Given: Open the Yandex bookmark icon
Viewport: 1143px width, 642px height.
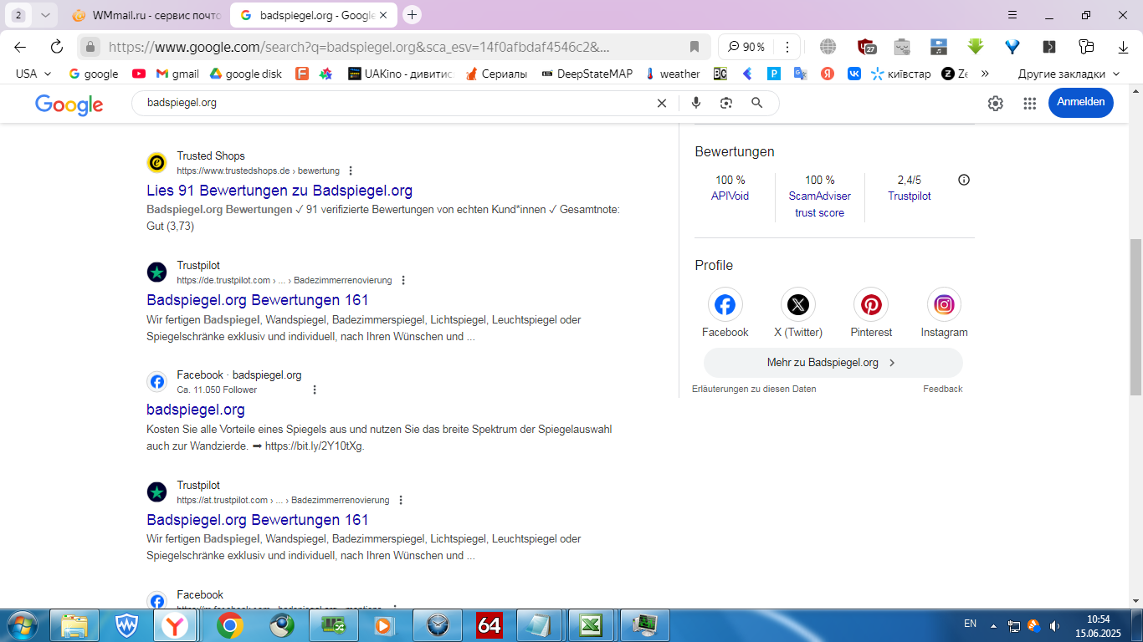Looking at the screenshot, I should [x=827, y=74].
